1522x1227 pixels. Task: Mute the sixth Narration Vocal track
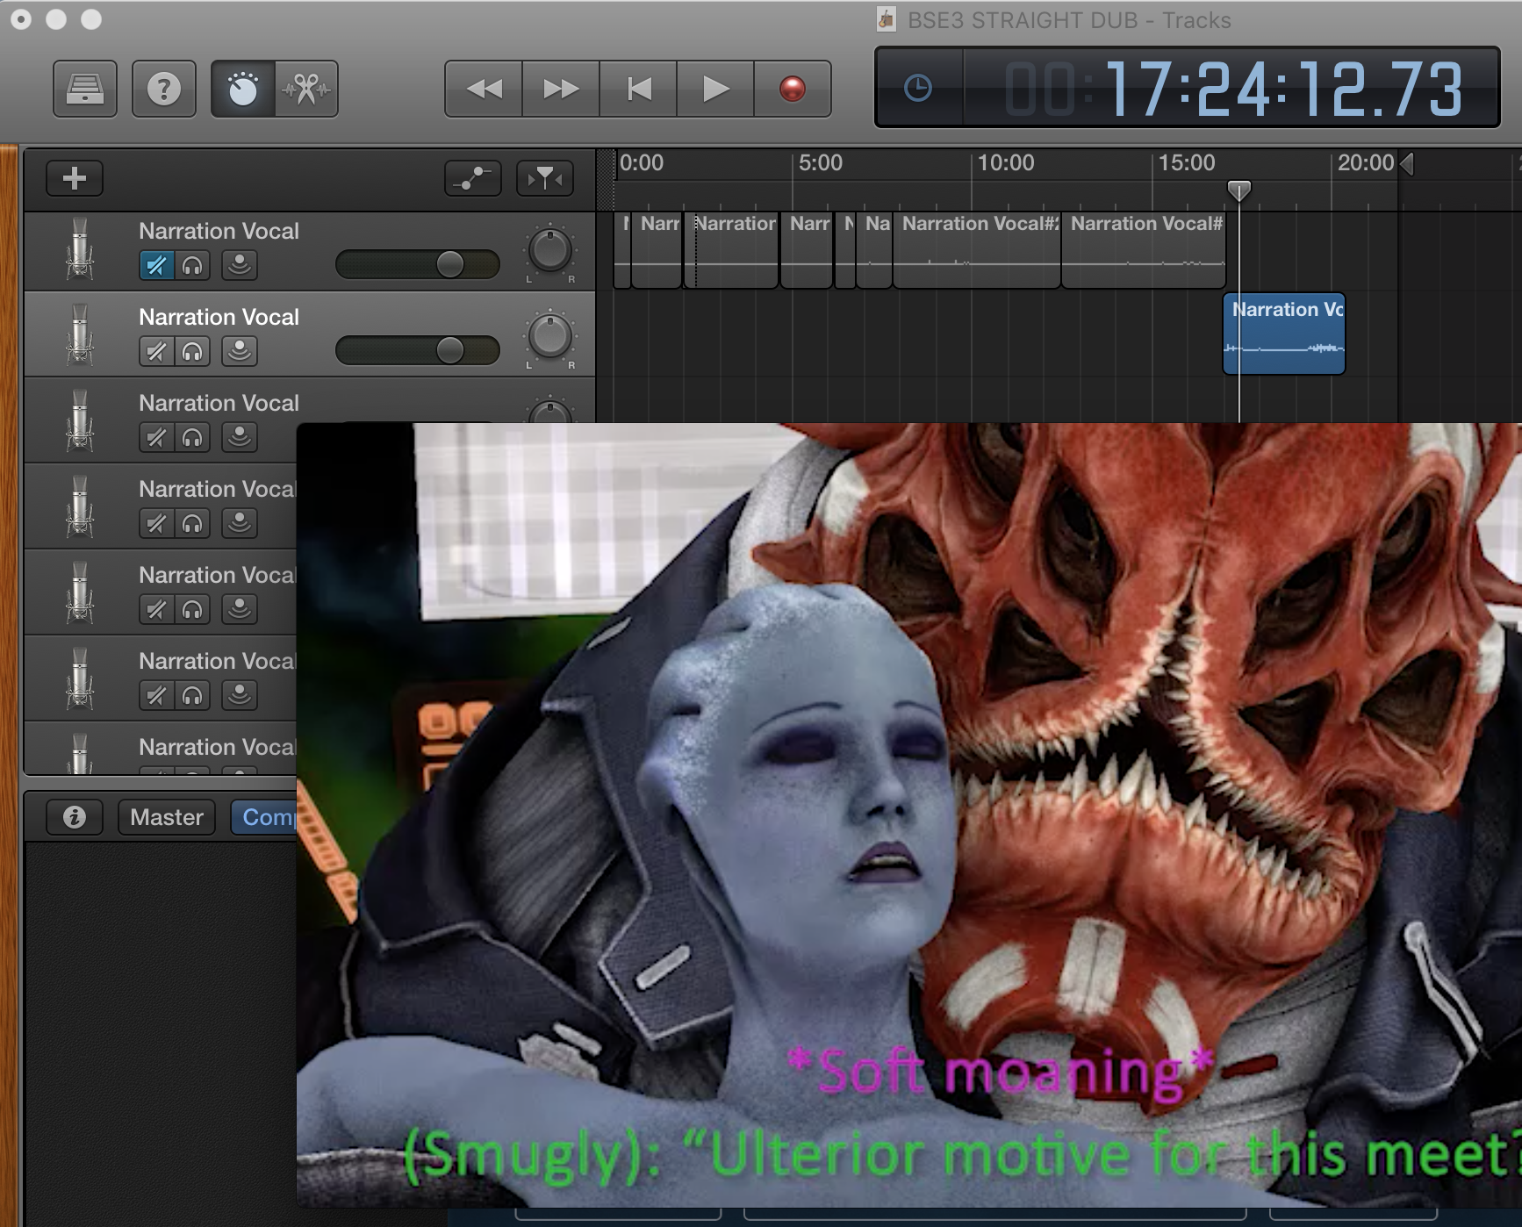click(156, 695)
